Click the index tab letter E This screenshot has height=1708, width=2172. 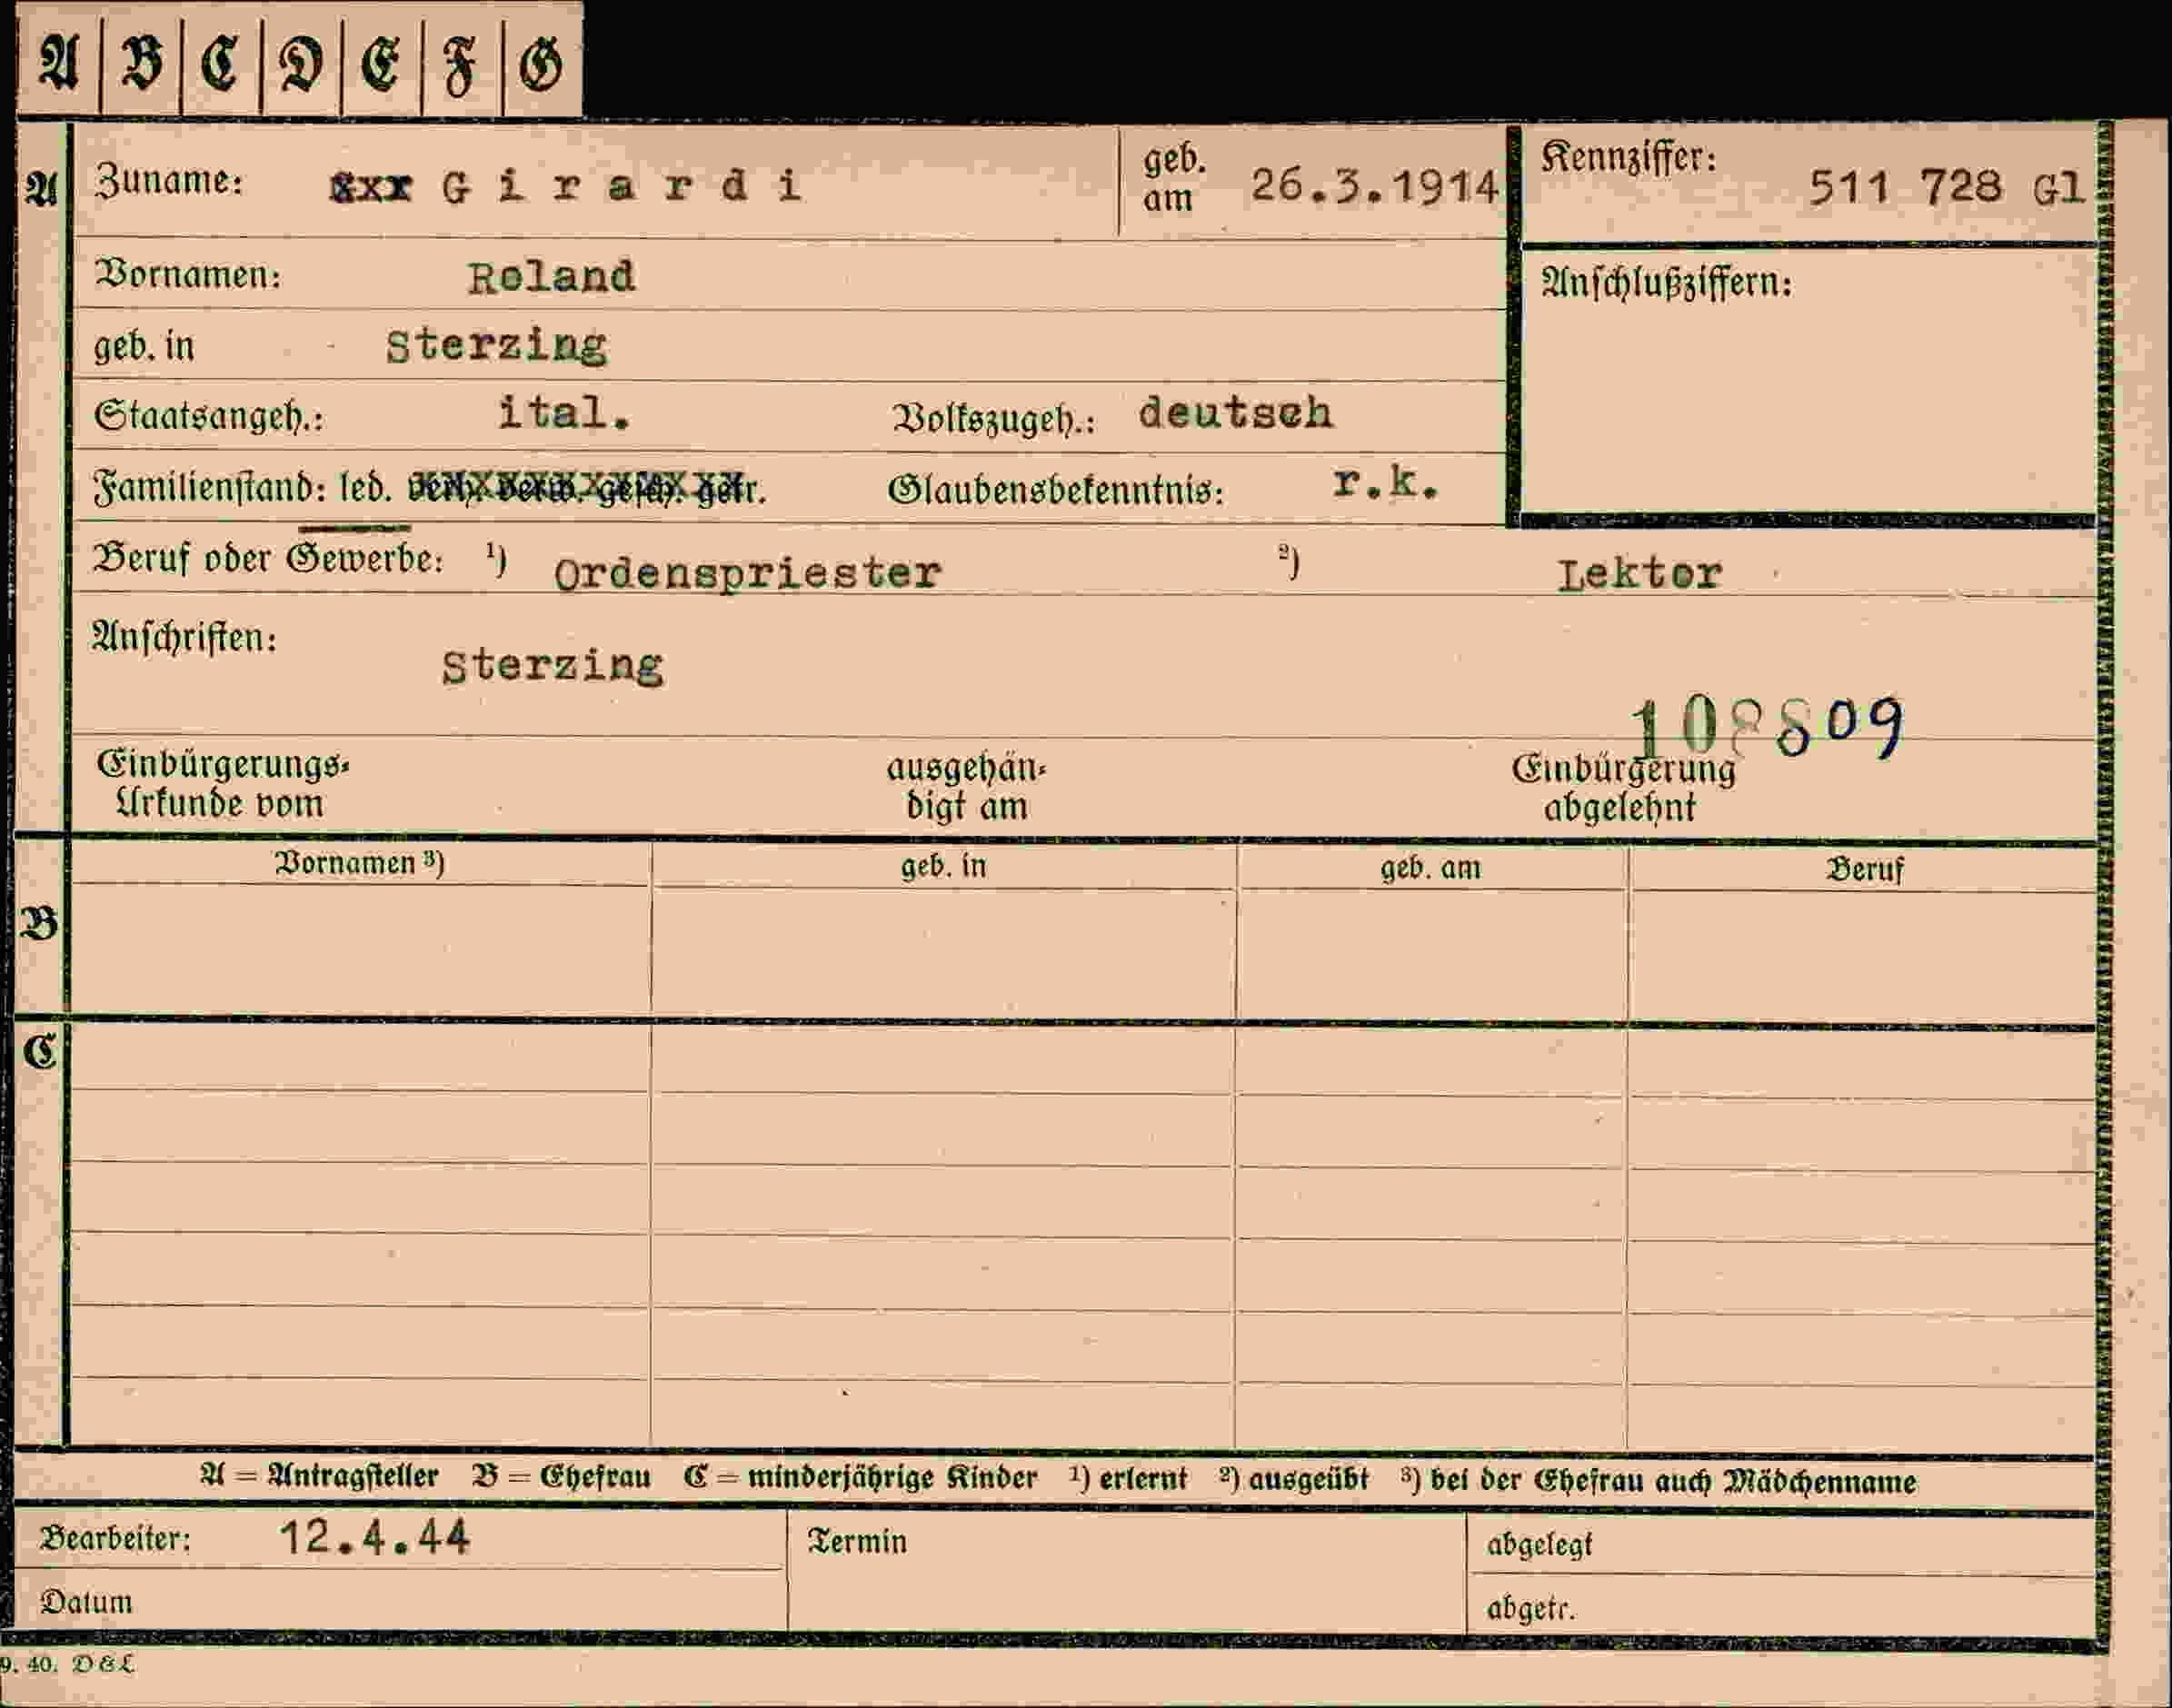click(x=380, y=66)
